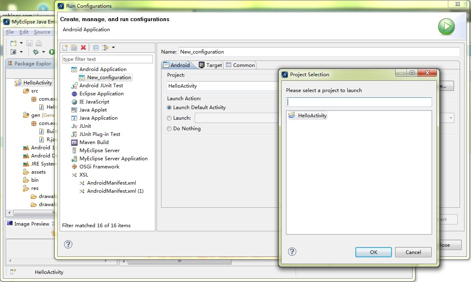Image resolution: width=471 pixels, height=282 pixels.
Task: Select Java Application configuration type
Action: [x=98, y=118]
